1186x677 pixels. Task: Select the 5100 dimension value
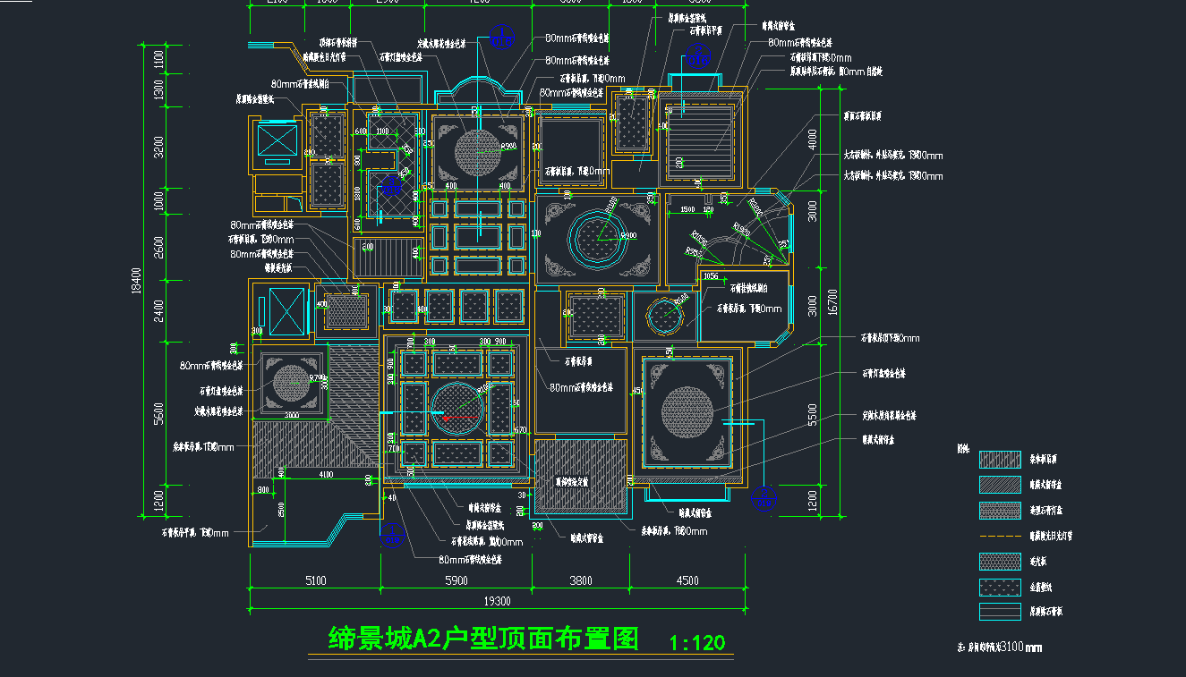coord(316,580)
